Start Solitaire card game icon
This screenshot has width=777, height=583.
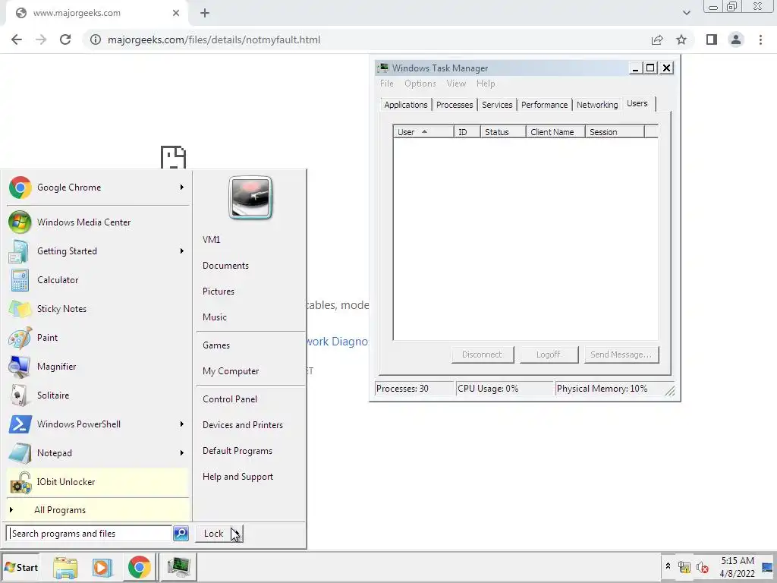[x=19, y=395]
